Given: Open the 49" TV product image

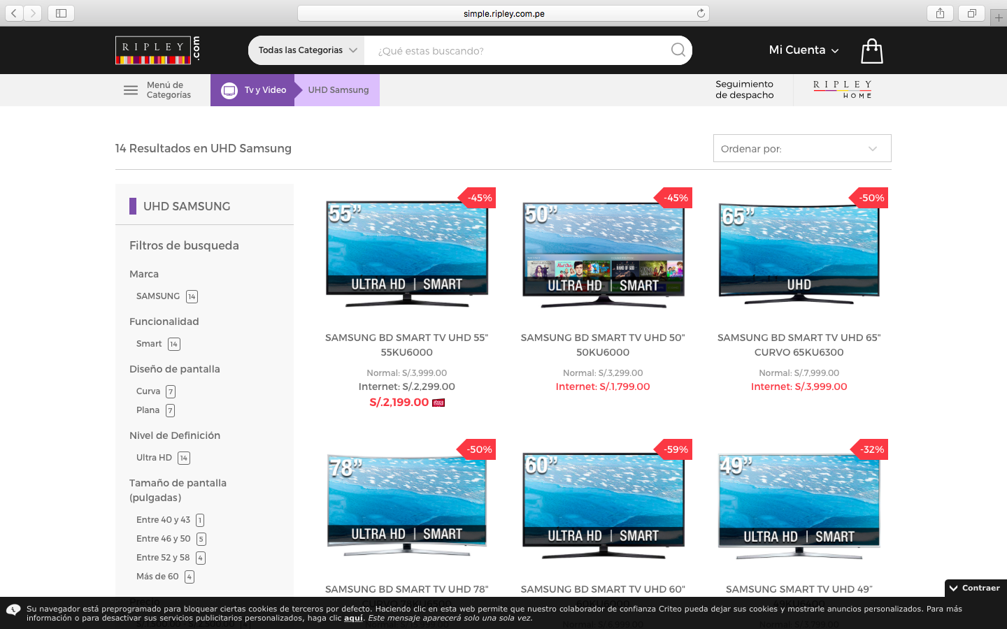Looking at the screenshot, I should (x=799, y=506).
